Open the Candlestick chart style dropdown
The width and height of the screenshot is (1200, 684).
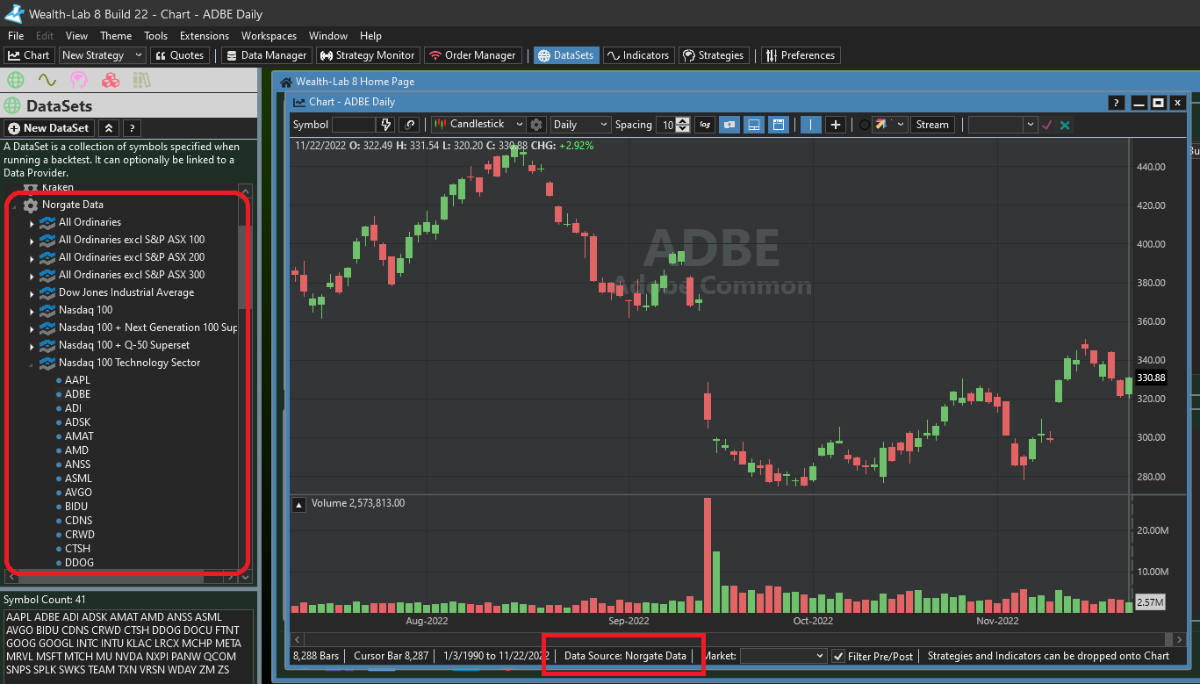(x=478, y=125)
